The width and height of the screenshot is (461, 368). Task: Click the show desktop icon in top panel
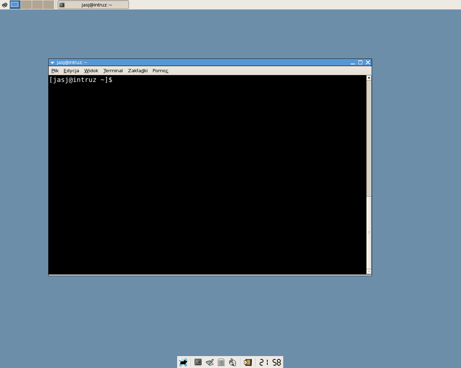pyautogui.click(x=5, y=5)
